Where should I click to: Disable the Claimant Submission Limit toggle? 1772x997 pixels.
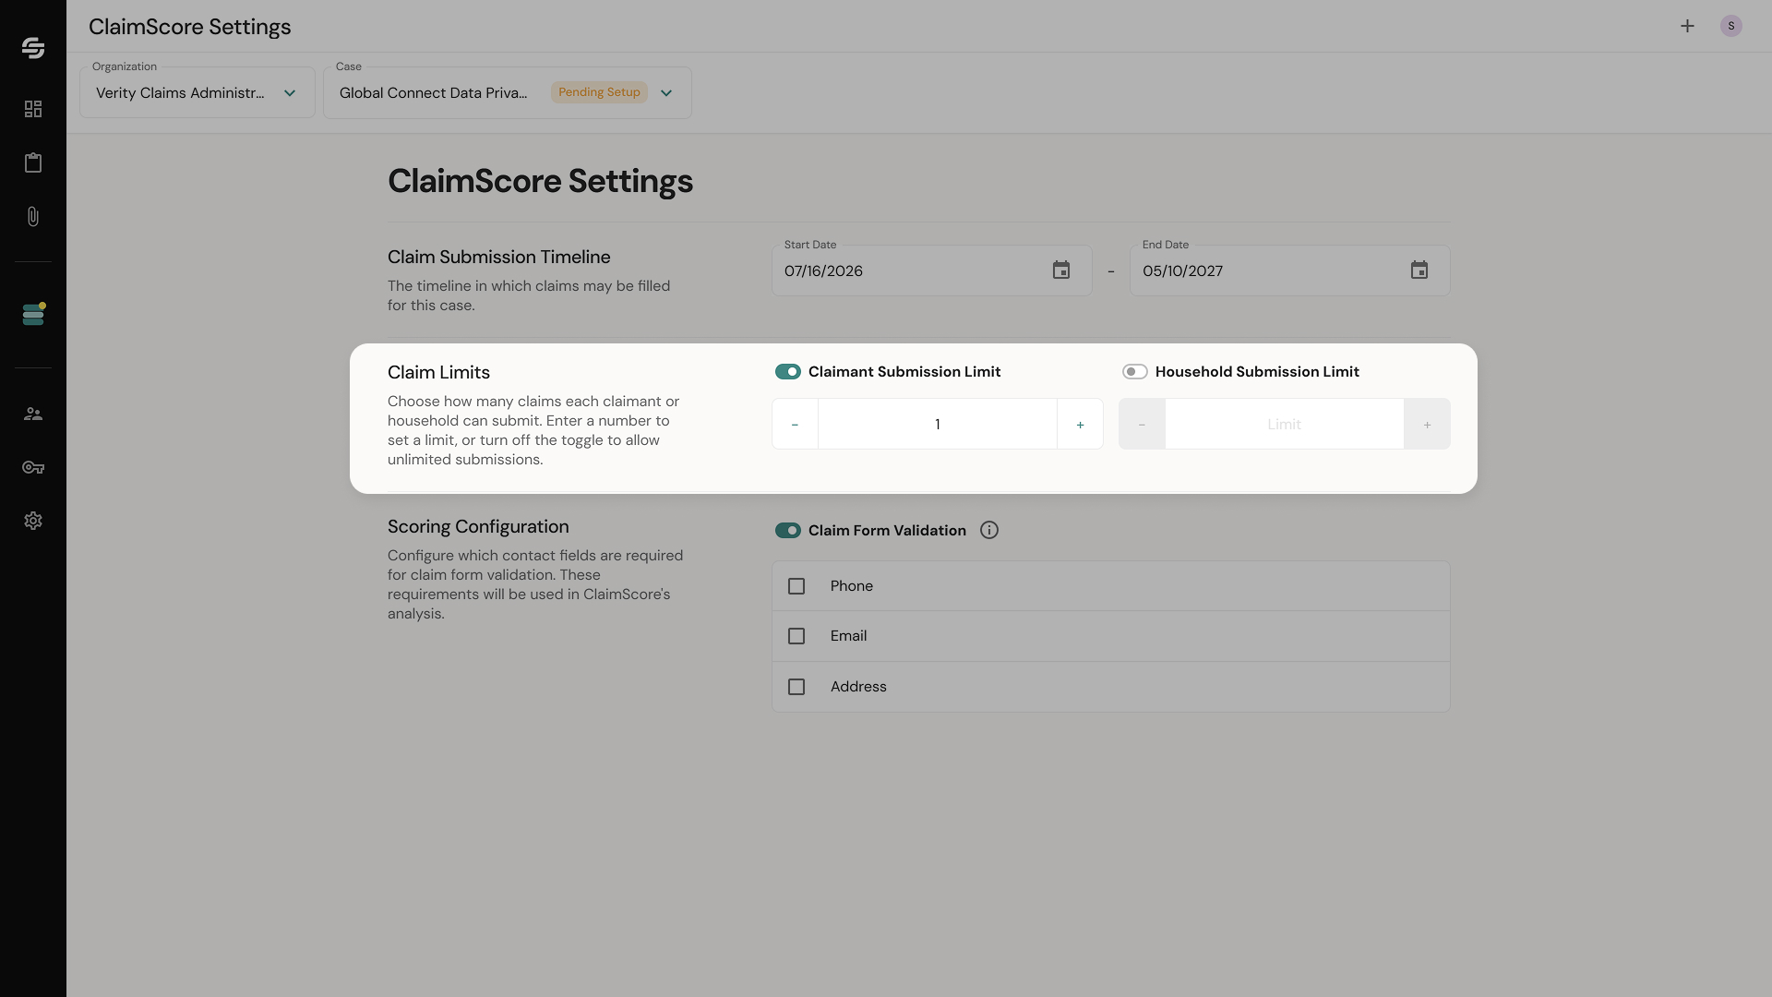tap(787, 371)
